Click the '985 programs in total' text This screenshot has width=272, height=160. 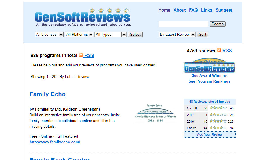(54, 56)
